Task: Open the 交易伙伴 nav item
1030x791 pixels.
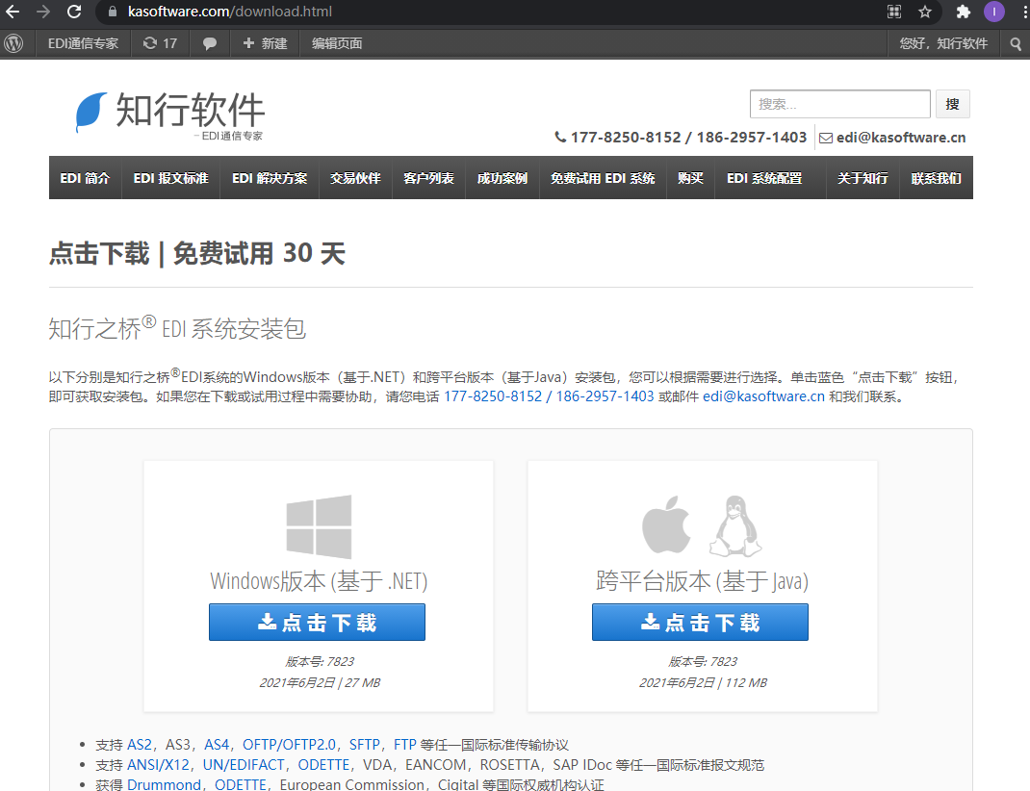Action: [x=355, y=178]
